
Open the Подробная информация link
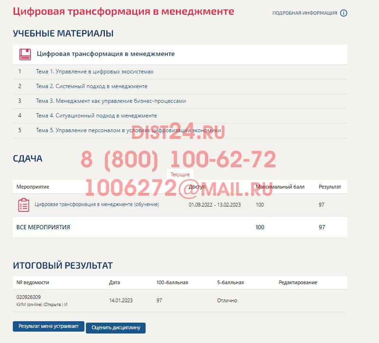click(x=305, y=13)
